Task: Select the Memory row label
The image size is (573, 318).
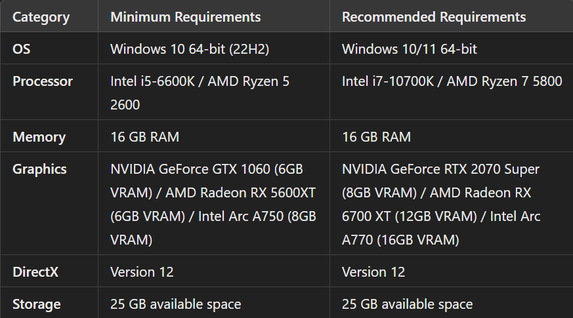Action: (39, 137)
